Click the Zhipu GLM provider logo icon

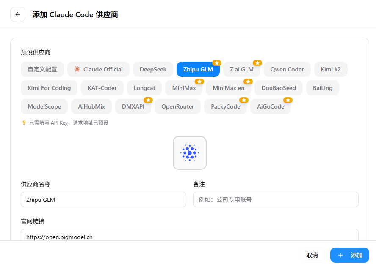(189, 153)
